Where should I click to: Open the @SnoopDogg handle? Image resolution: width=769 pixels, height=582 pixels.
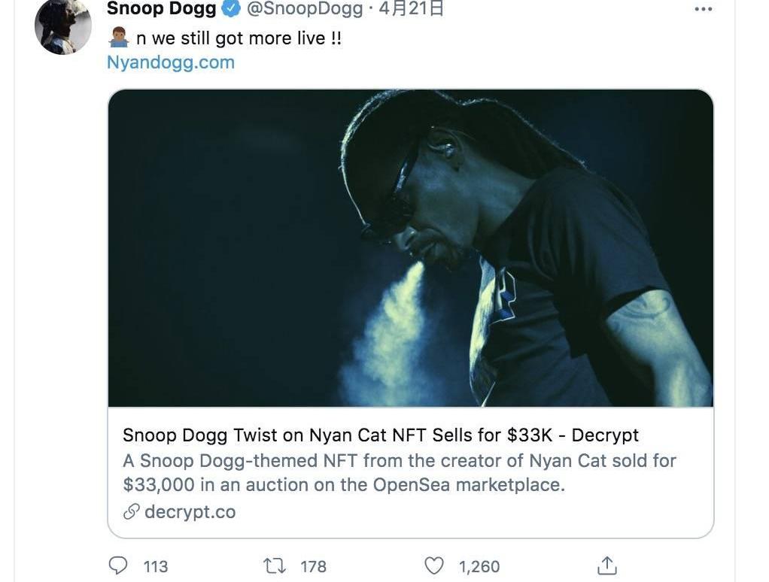[299, 9]
